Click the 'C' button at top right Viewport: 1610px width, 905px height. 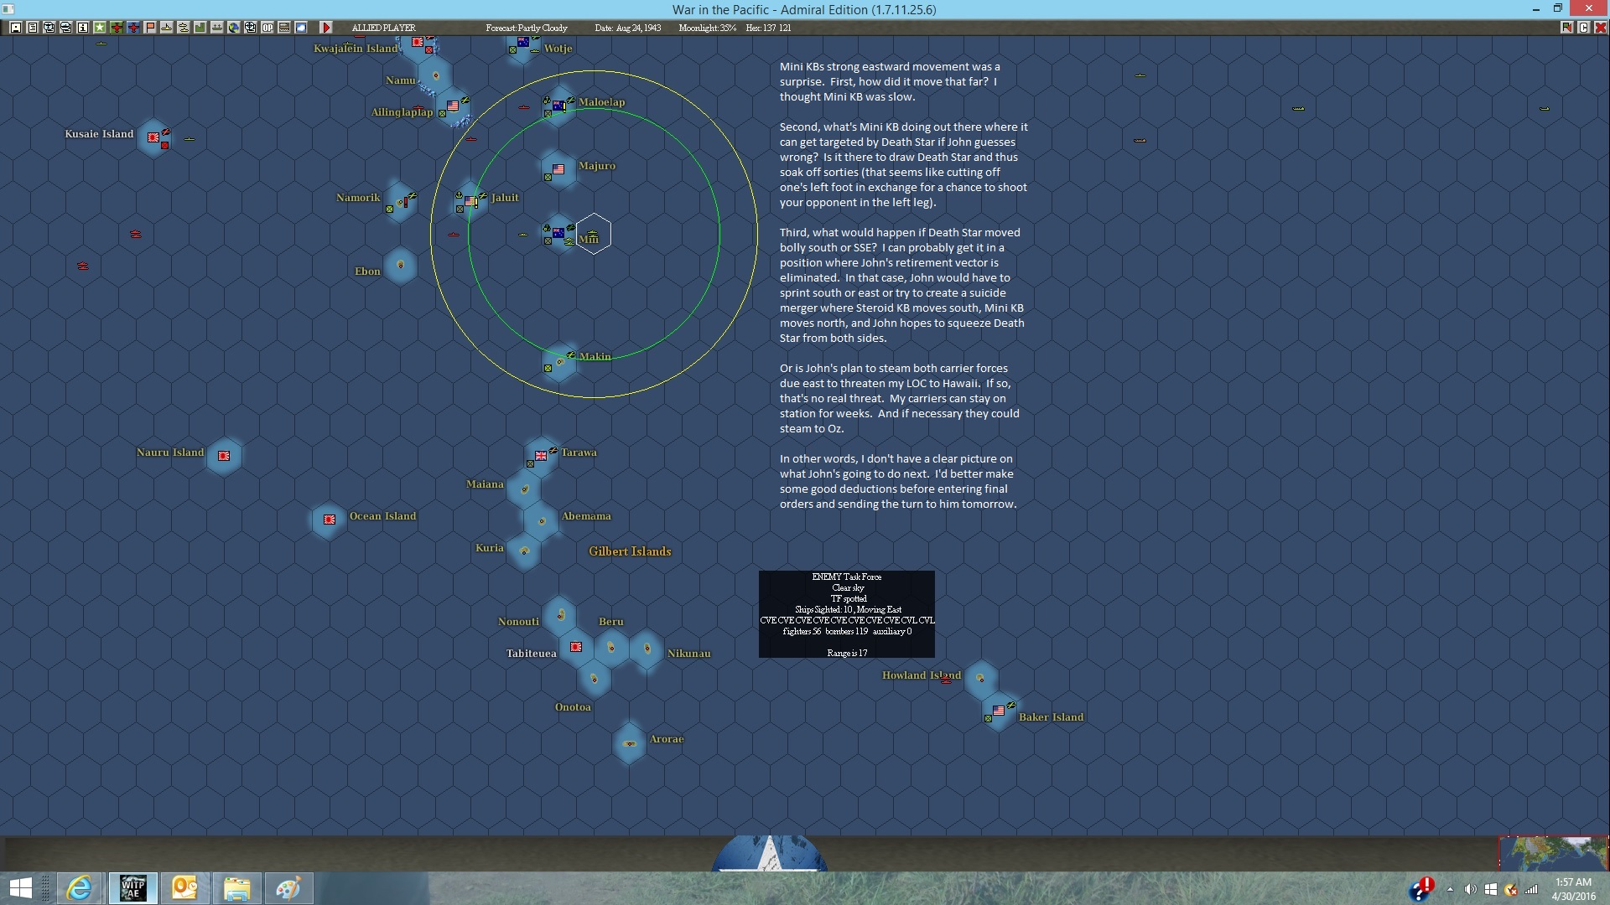pos(1583,28)
